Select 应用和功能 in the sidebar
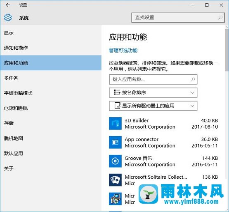Image resolution: width=229 pixels, height=212 pixels. [x=51, y=63]
